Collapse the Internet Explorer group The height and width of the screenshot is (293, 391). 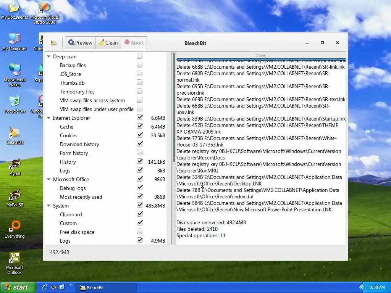coord(48,118)
